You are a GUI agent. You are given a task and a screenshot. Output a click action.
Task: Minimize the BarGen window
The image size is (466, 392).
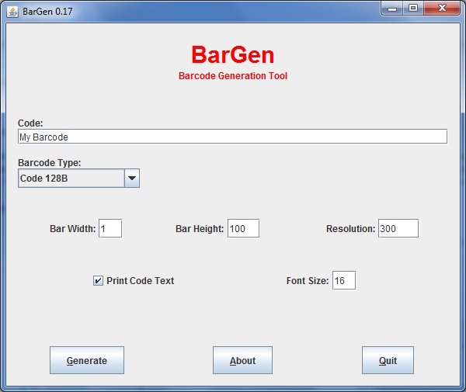pos(393,9)
